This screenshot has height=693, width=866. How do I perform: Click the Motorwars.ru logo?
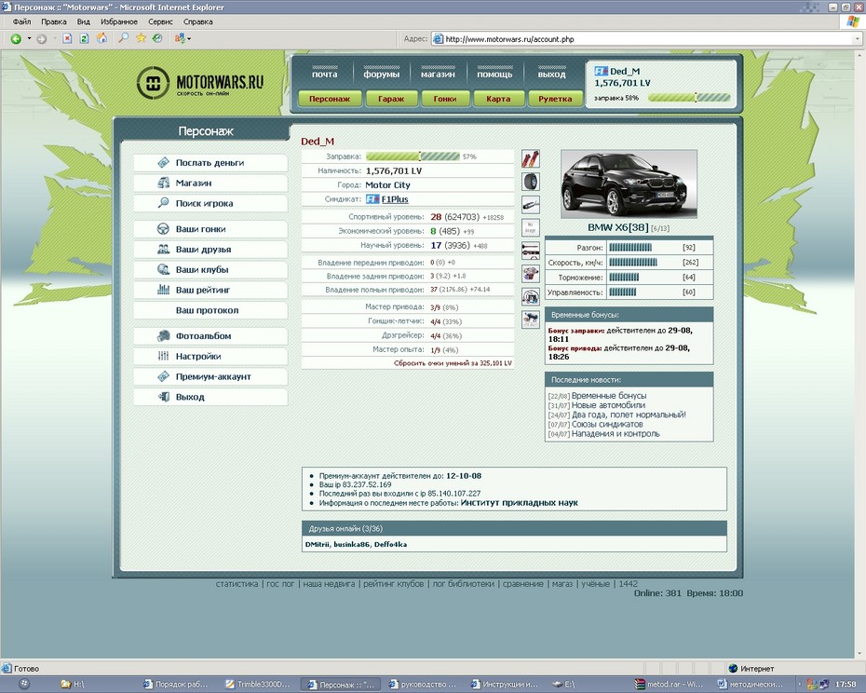point(200,83)
